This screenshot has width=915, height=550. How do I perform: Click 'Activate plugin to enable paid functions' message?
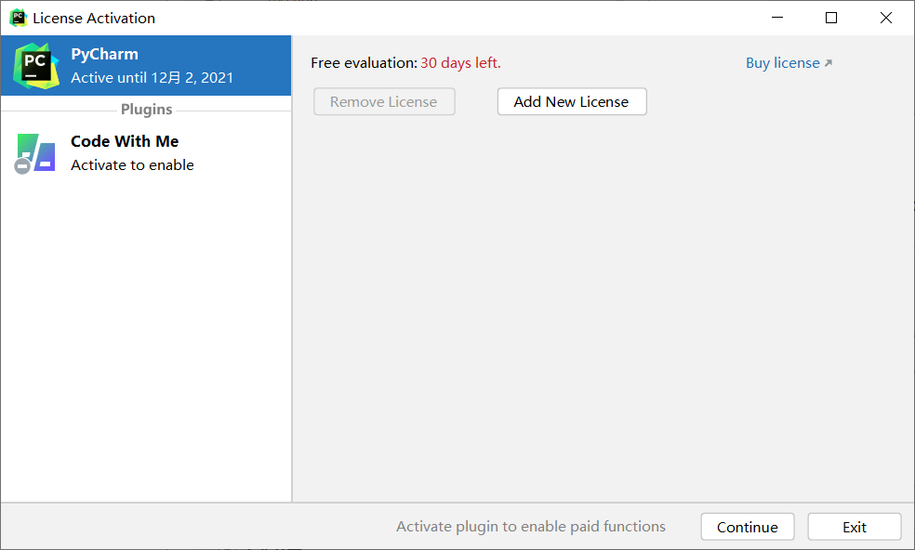tap(531, 527)
